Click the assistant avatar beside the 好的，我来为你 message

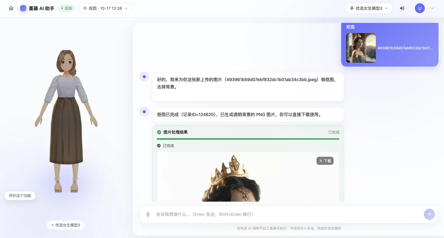tap(144, 77)
